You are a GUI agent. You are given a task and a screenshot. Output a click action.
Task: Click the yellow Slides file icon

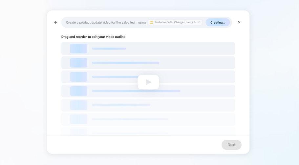[x=151, y=22]
